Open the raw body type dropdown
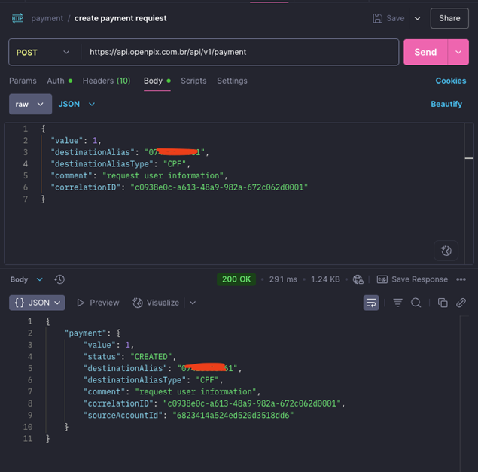Screen dimensions: 478x472 [x=30, y=104]
